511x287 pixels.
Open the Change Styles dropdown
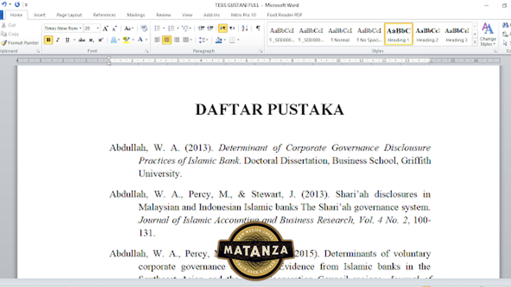pyautogui.click(x=487, y=34)
